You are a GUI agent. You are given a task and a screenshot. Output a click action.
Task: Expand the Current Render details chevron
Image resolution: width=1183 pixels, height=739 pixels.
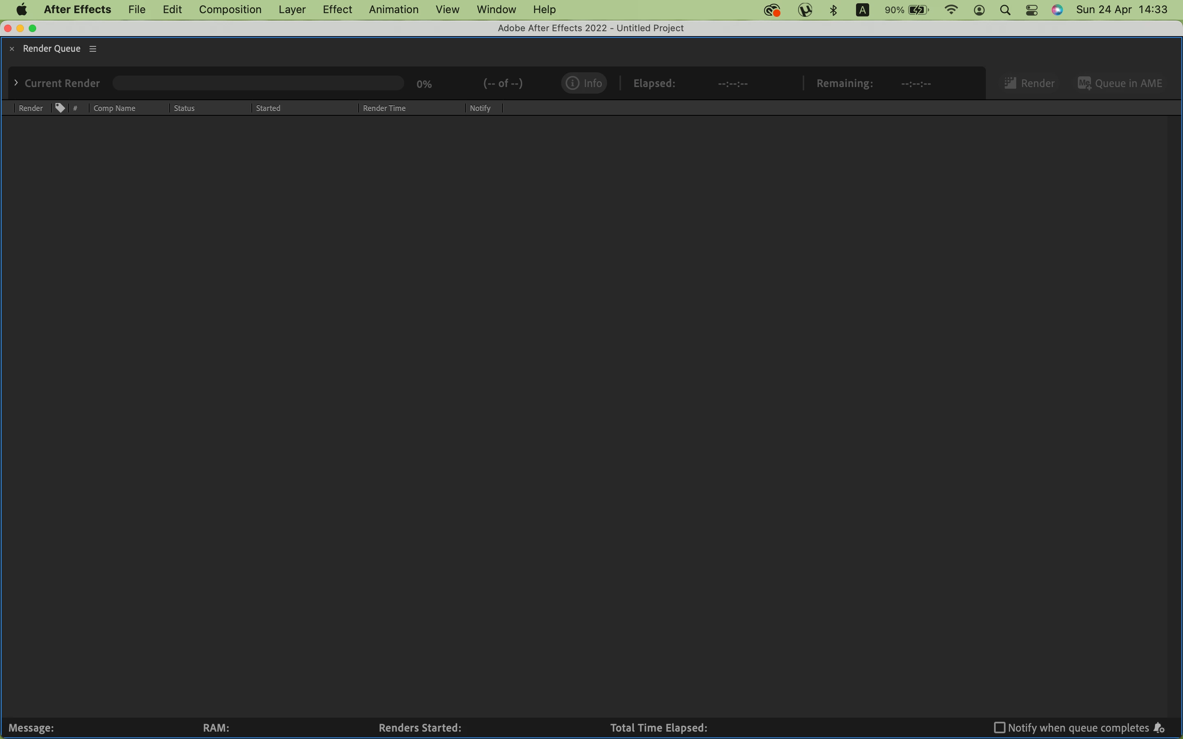pyautogui.click(x=16, y=83)
